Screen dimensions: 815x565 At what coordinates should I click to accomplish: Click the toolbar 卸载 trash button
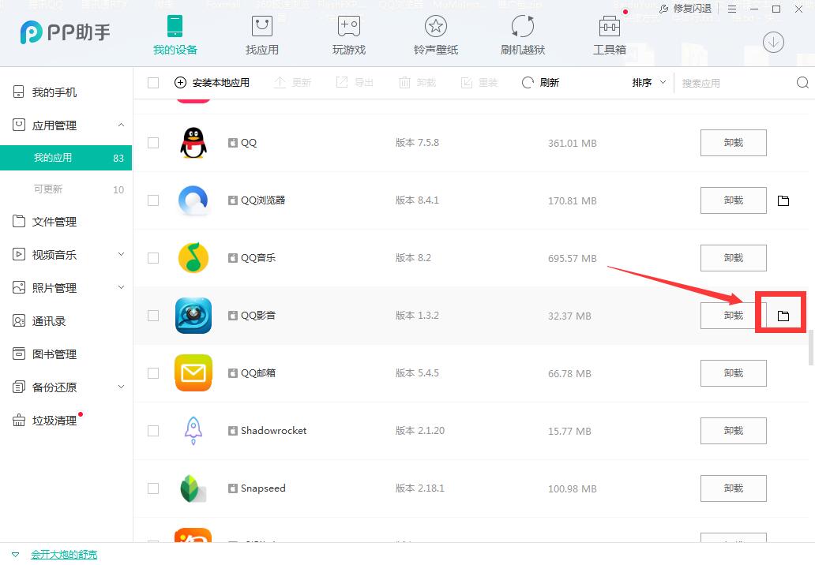point(417,83)
